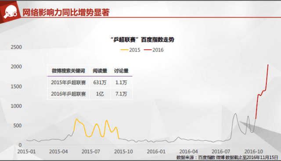The height and width of the screenshot is (161, 281).
Task: Click the chart title "乒超联赛"百度指数走势
Action: (x=142, y=39)
